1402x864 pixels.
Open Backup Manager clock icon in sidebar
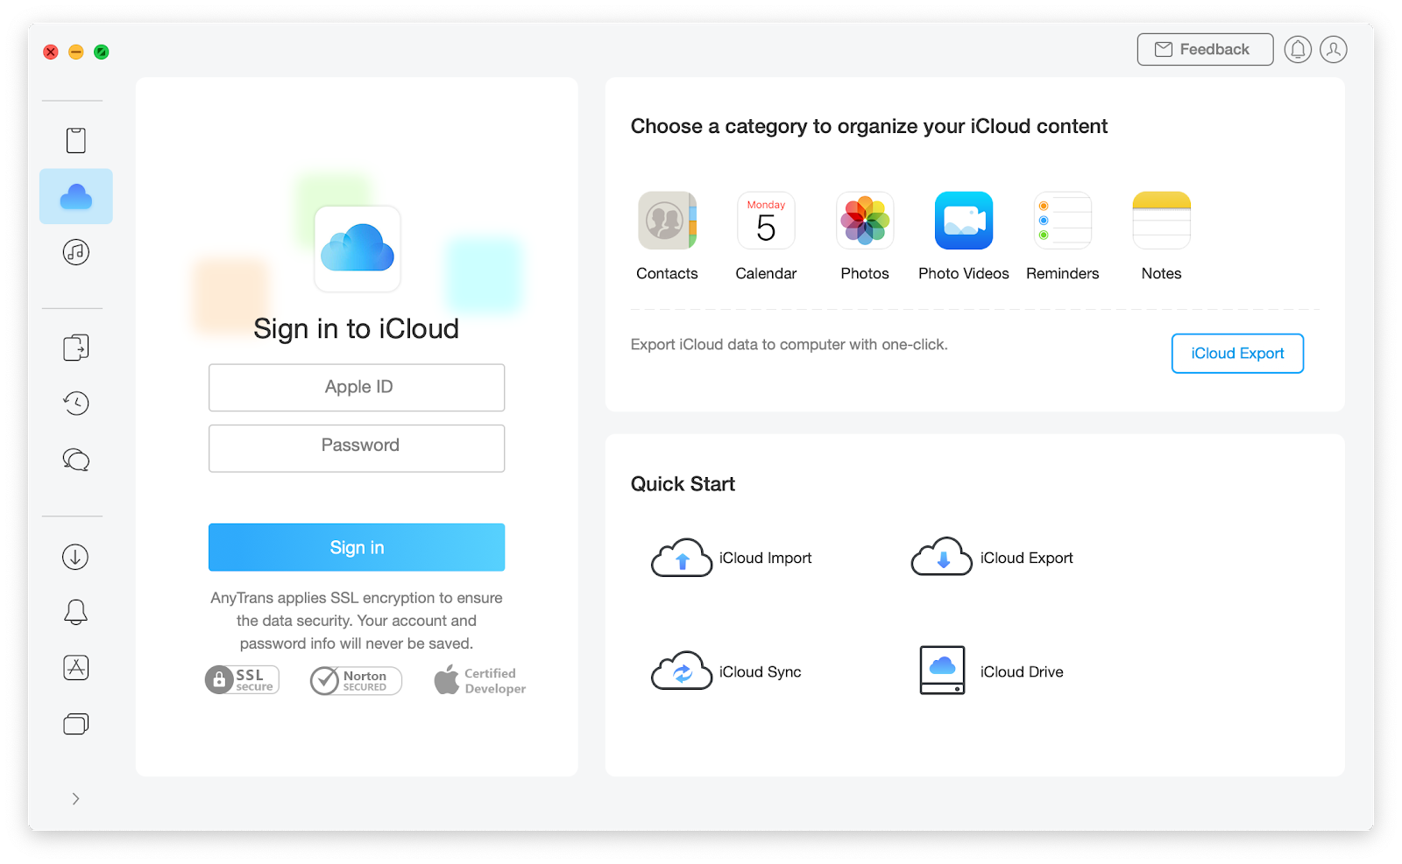[76, 404]
